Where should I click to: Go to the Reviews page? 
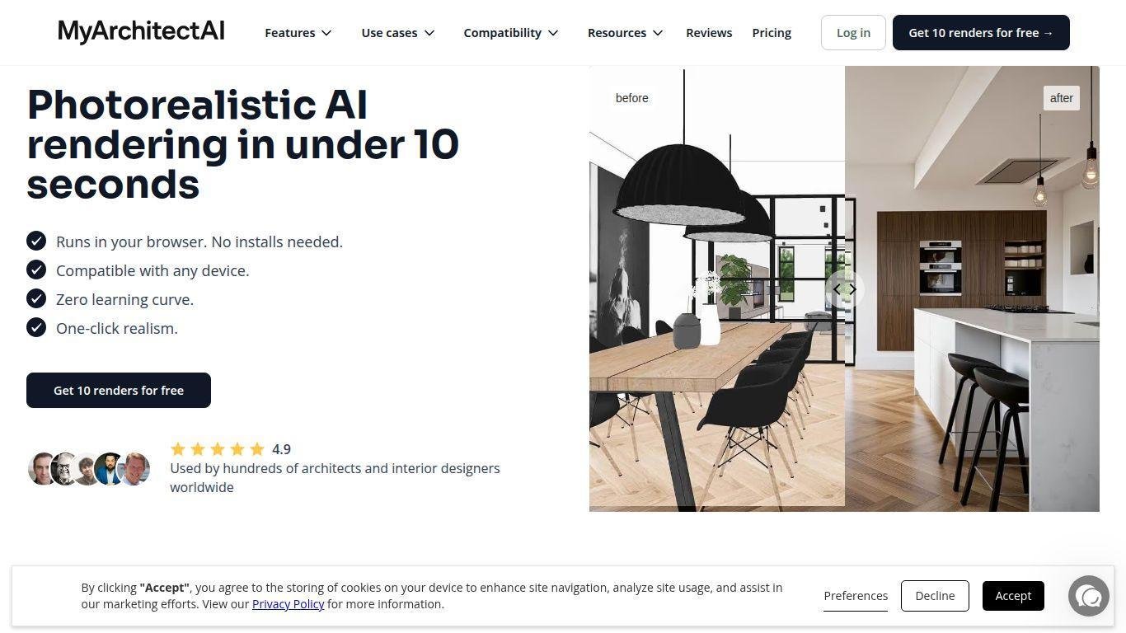tap(709, 33)
